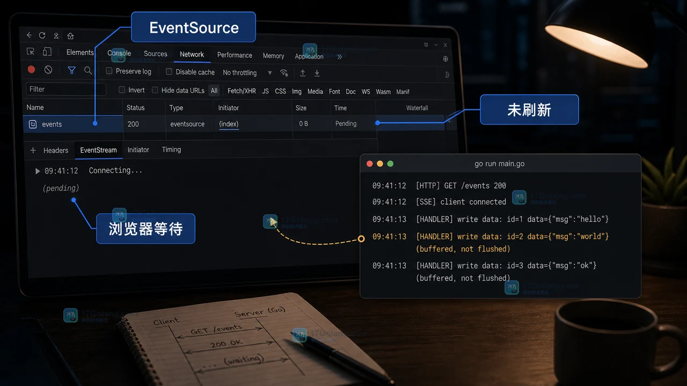This screenshot has height=386, width=687.
Task: Open network conditions wifi icon
Action: click(x=284, y=73)
